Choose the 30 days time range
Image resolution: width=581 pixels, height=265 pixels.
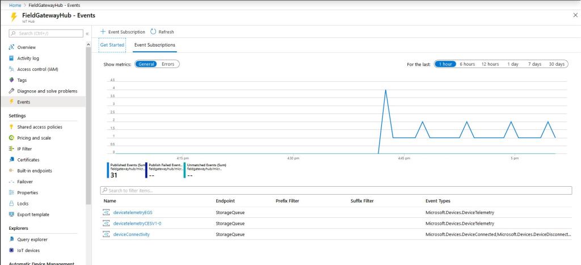coord(556,64)
